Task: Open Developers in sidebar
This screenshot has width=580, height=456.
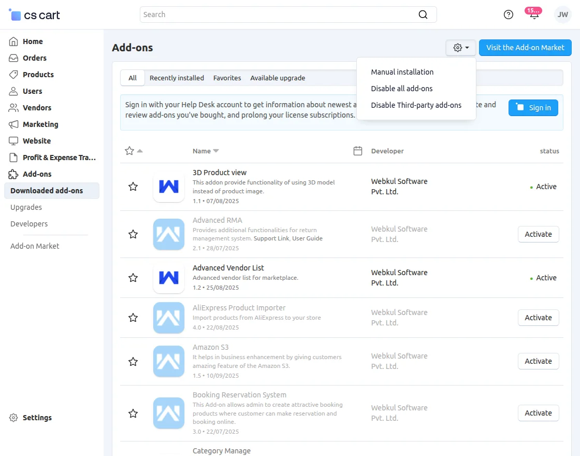Action: point(29,224)
